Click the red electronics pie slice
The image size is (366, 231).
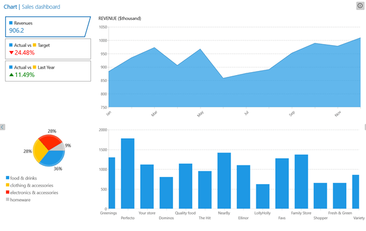[50, 141]
